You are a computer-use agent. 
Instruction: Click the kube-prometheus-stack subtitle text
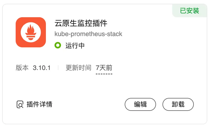88,34
